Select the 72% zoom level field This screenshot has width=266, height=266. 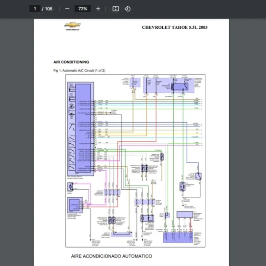(82, 8)
